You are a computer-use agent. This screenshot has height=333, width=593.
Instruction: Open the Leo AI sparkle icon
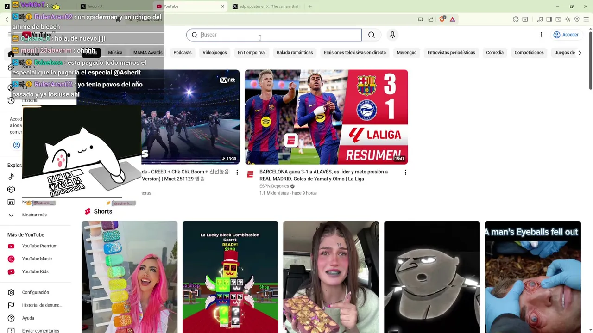click(x=568, y=19)
